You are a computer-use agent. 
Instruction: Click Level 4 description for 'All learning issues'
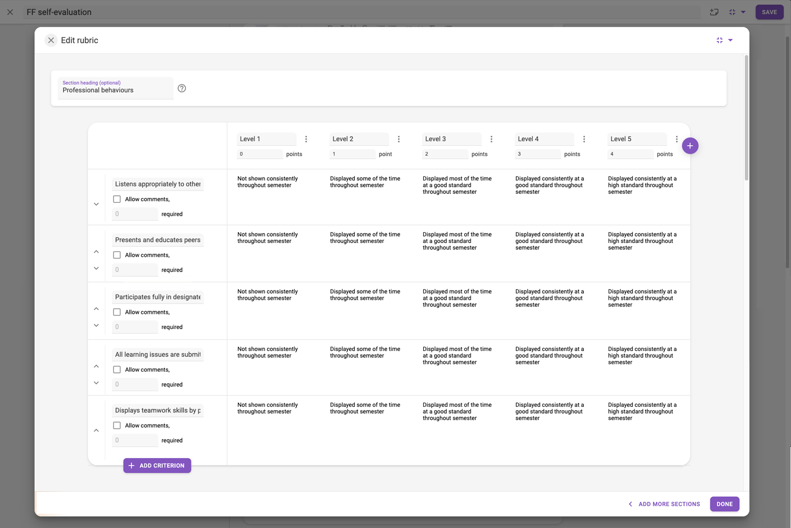click(x=549, y=356)
